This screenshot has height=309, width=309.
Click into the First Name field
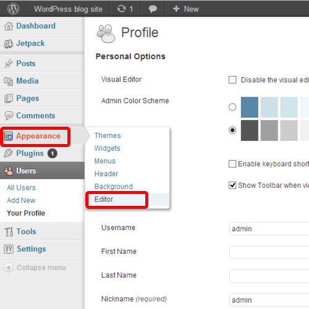269,252
